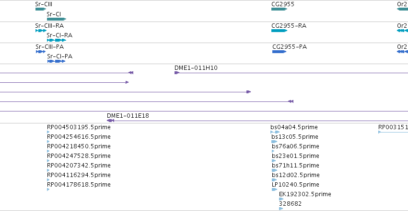This screenshot has width=408, height=211.
Task: Click the bs04a04.5prime EST glyph
Action: pyautogui.click(x=275, y=132)
